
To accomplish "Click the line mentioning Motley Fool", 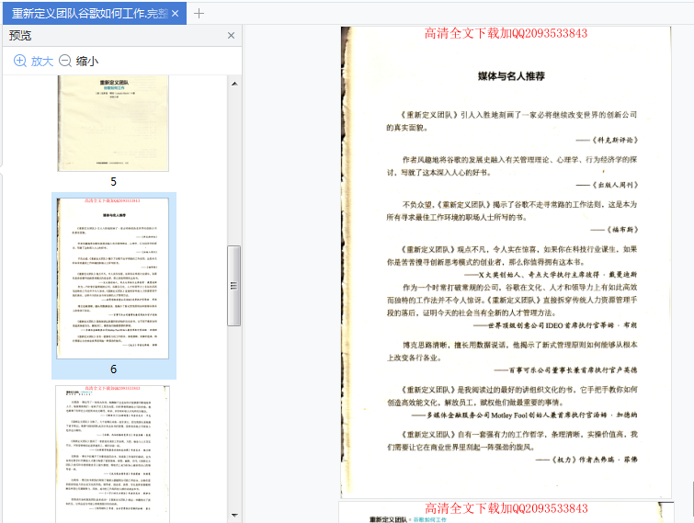I will point(525,415).
